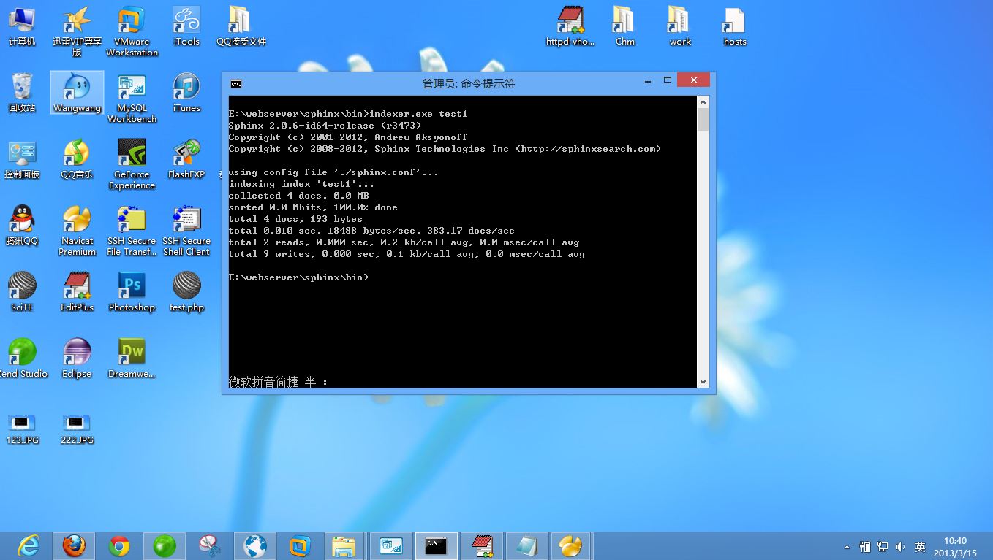Image resolution: width=993 pixels, height=560 pixels.
Task: Switch to the command prompt taskbar button
Action: (436, 545)
